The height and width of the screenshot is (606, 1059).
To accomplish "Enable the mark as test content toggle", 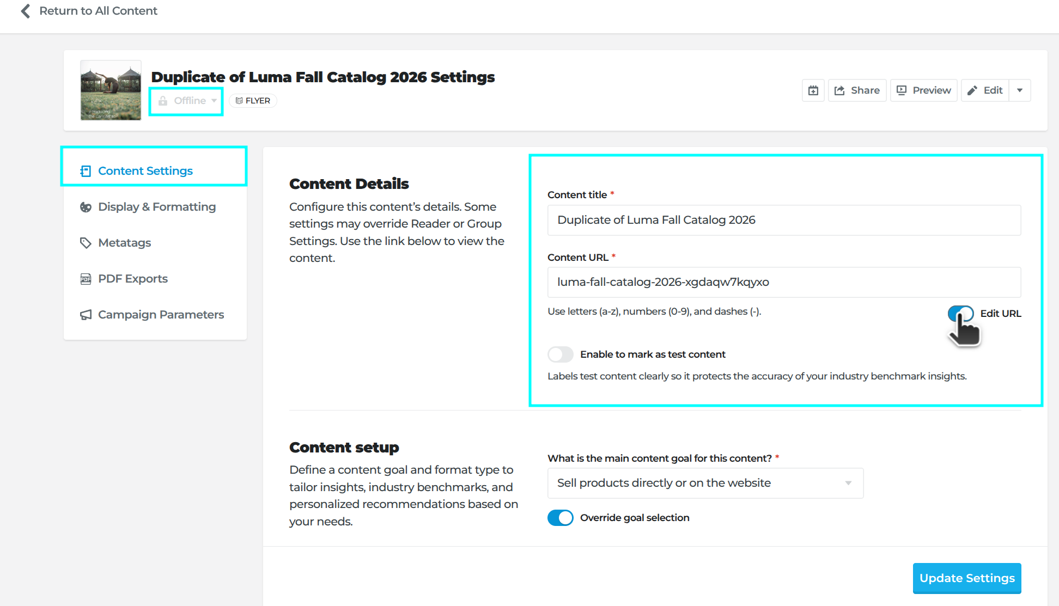I will (x=561, y=354).
